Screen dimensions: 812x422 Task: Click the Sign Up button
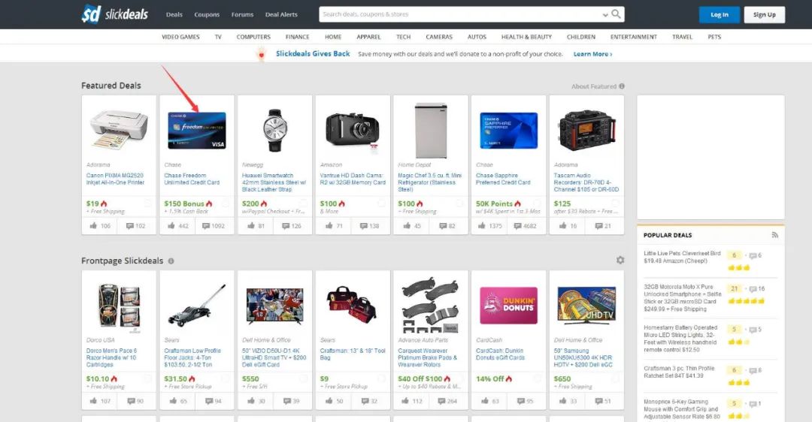[x=765, y=14]
